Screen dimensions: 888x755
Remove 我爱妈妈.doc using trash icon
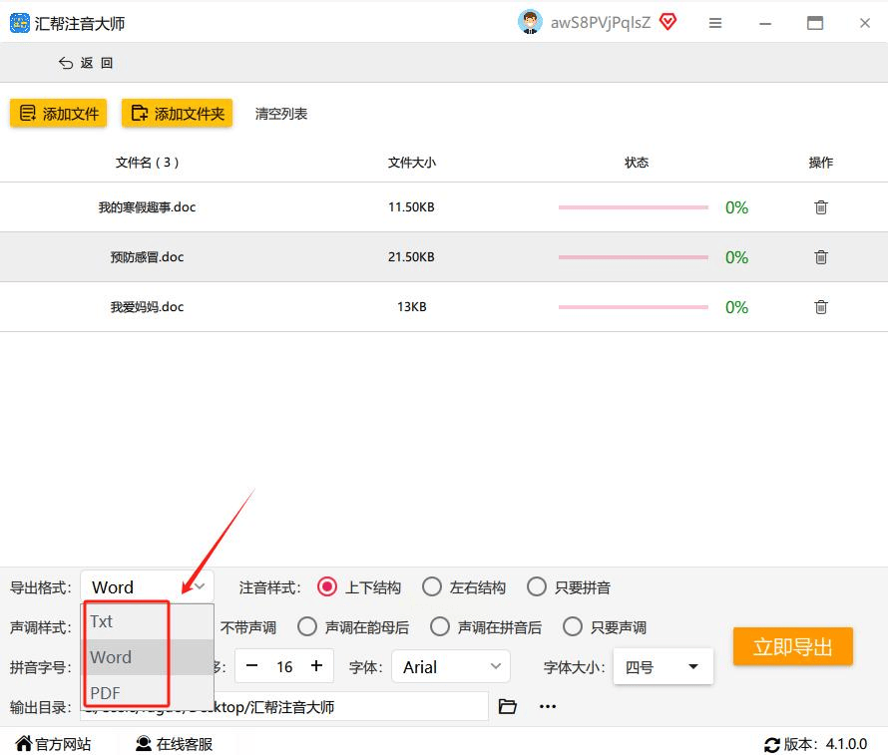tap(820, 307)
